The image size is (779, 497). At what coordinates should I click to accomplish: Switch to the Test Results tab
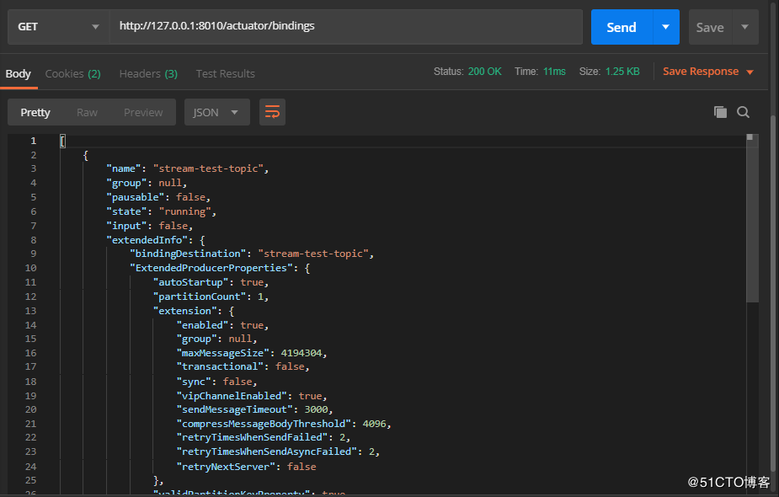click(225, 73)
